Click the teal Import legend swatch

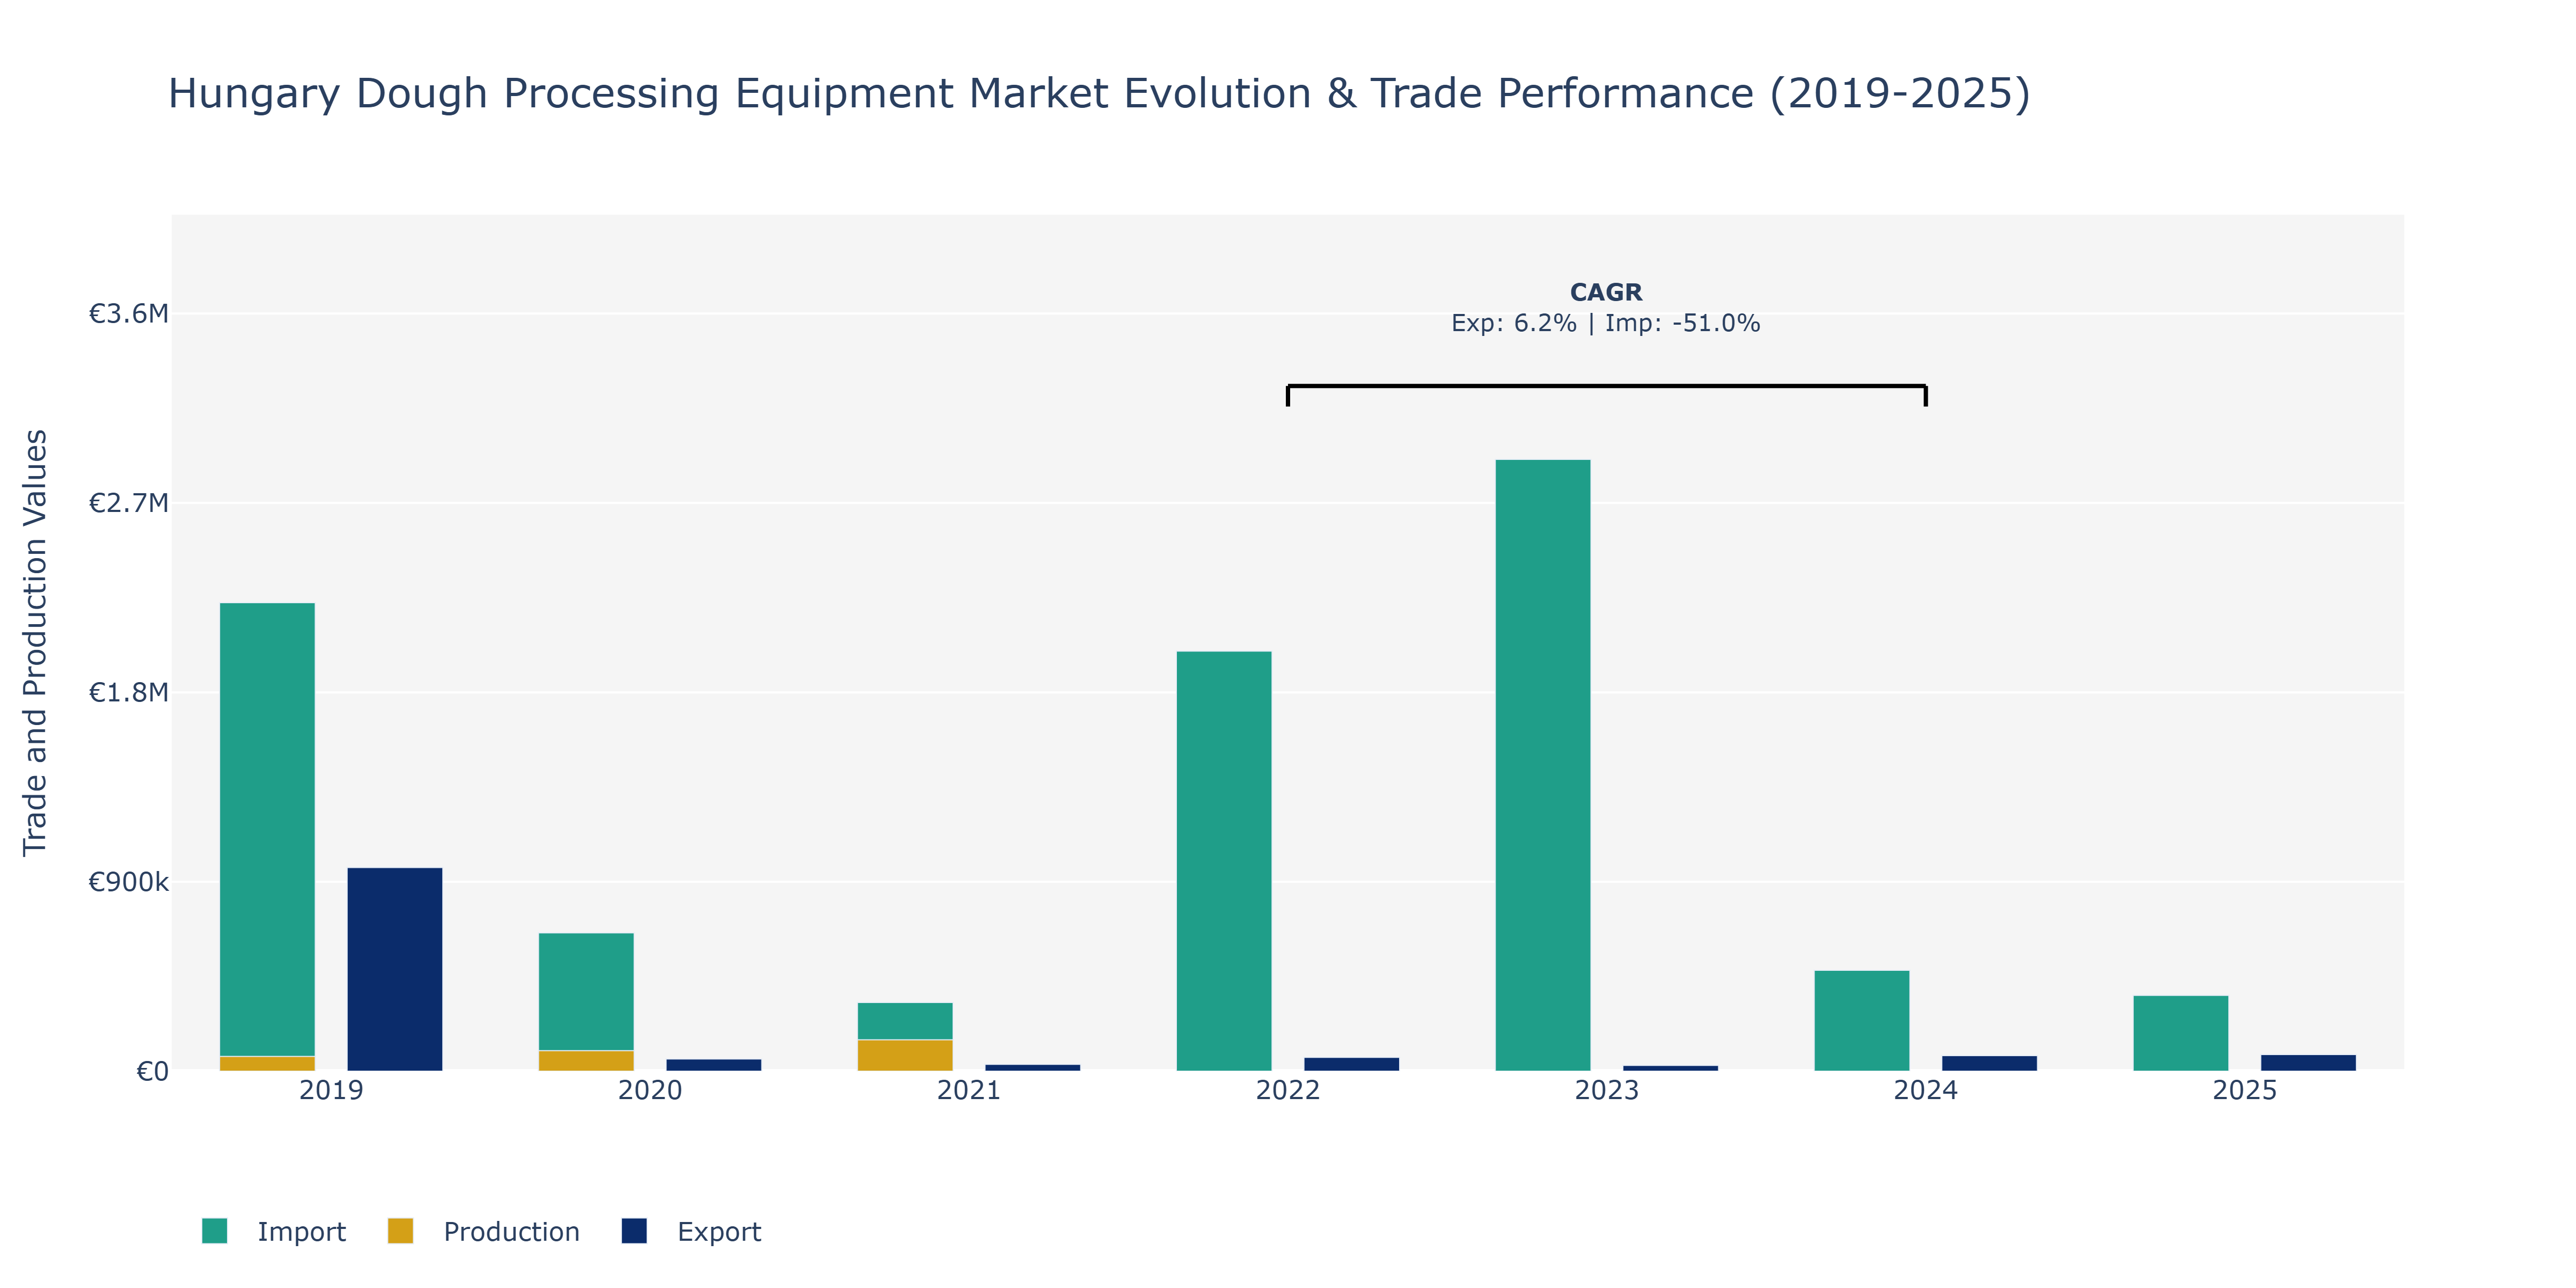point(214,1231)
